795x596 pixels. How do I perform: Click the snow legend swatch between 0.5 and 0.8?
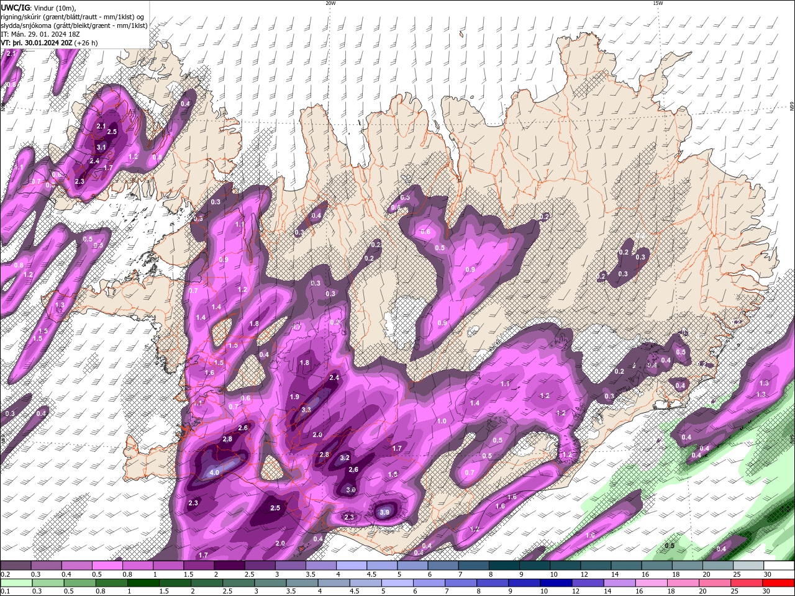107,566
